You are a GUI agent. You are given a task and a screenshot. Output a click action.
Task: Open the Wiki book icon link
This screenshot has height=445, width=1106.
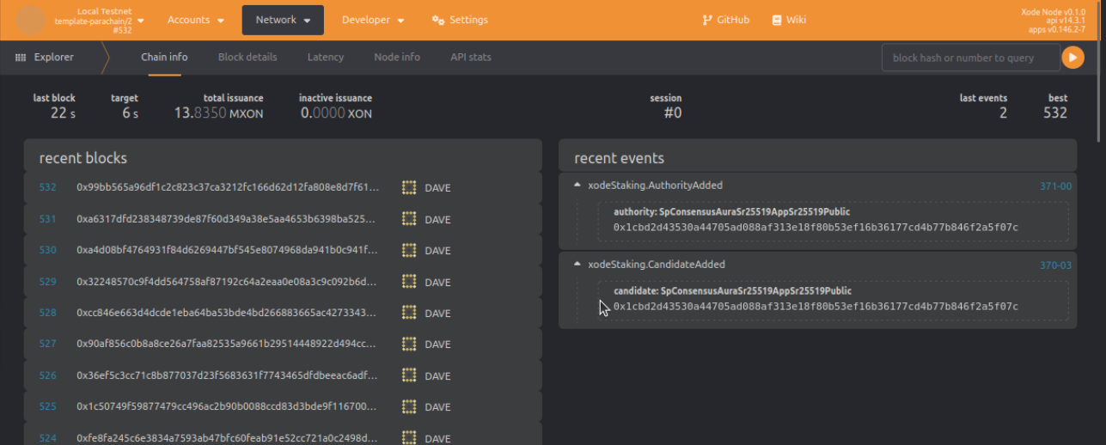click(x=777, y=20)
